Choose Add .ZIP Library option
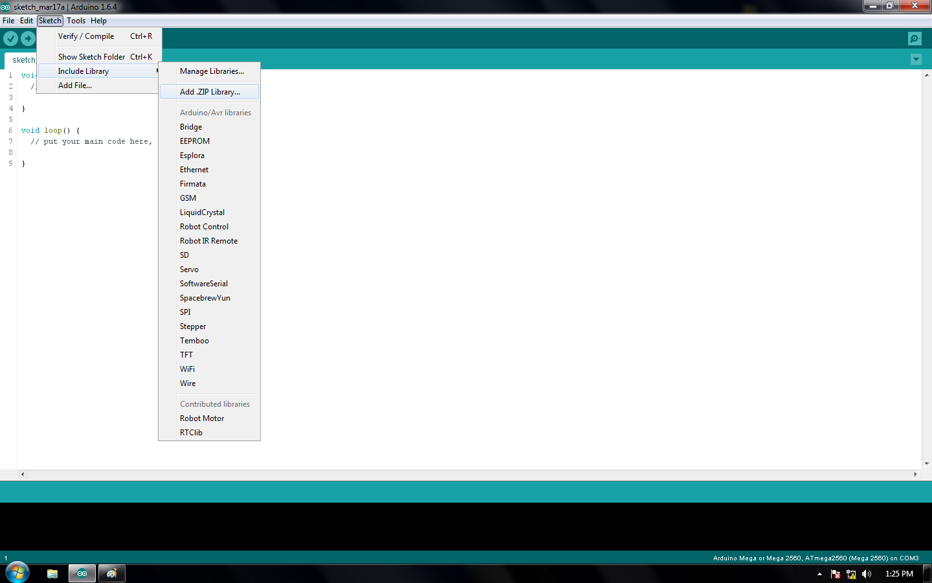The width and height of the screenshot is (932, 583). point(208,91)
